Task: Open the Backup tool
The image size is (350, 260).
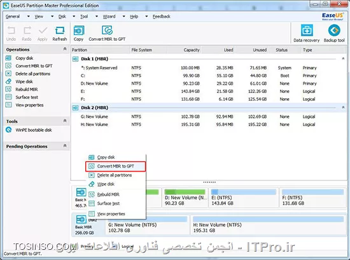Action: pos(334,33)
